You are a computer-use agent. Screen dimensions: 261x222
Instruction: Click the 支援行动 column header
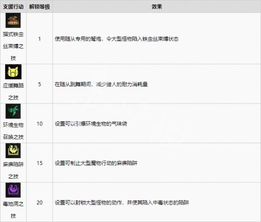coord(13,7)
